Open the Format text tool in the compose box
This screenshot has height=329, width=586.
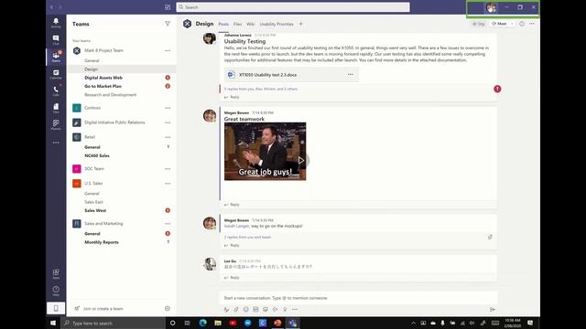[x=226, y=309]
